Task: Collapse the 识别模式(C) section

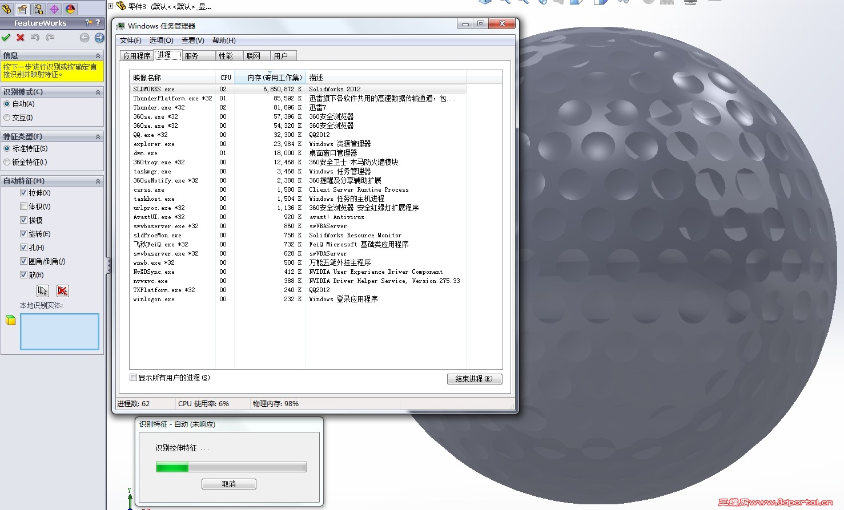Action: point(98,92)
